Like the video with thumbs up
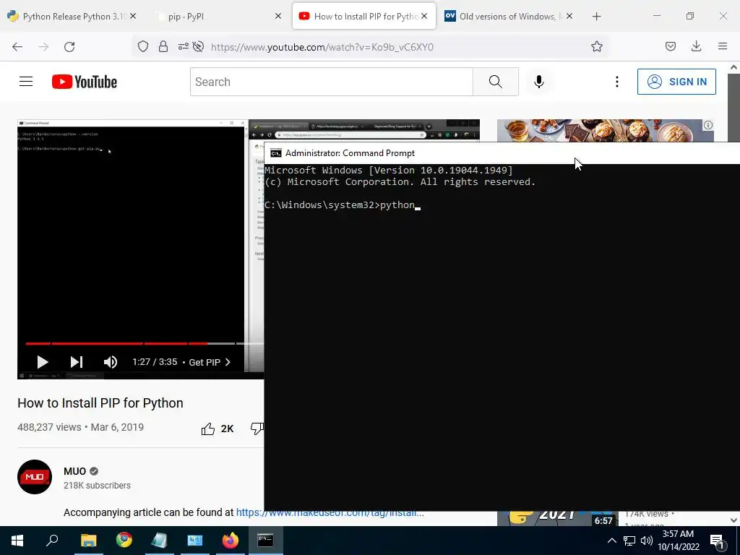Screen dimensions: 740x555 207,429
